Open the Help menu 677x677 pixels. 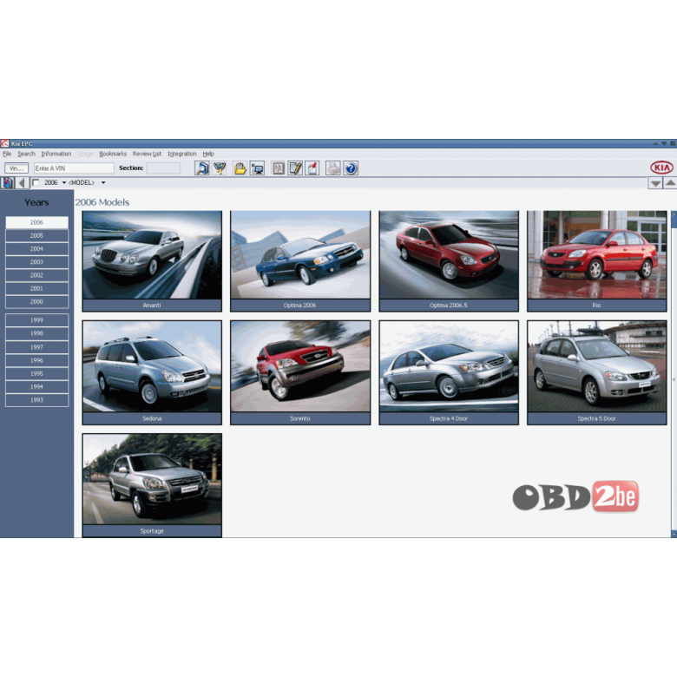208,154
